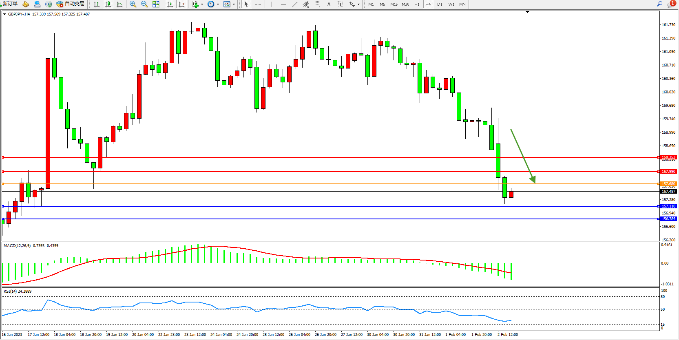Select the Crosshair cursor tool

tap(258, 4)
